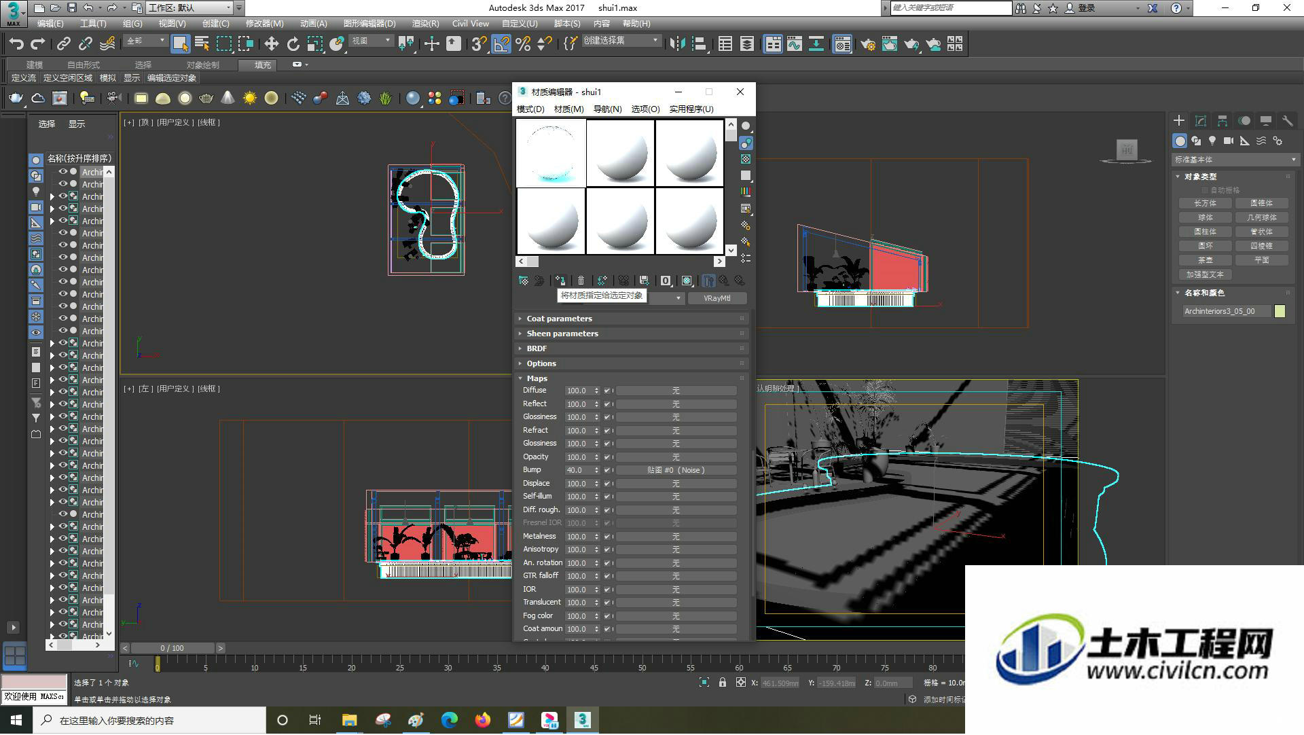Screen dimensions: 1304x735
Task: Click the 球体 sphere primitive button
Action: [1206, 217]
